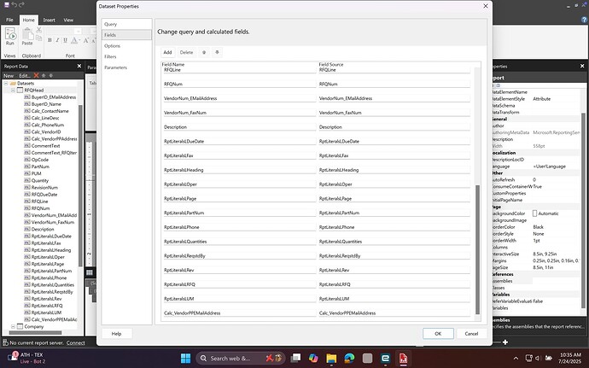
Task: Click the RptLiteralsLFax field name input
Action: click(x=239, y=155)
